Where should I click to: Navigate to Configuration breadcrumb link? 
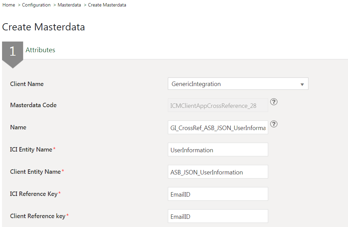click(x=36, y=5)
